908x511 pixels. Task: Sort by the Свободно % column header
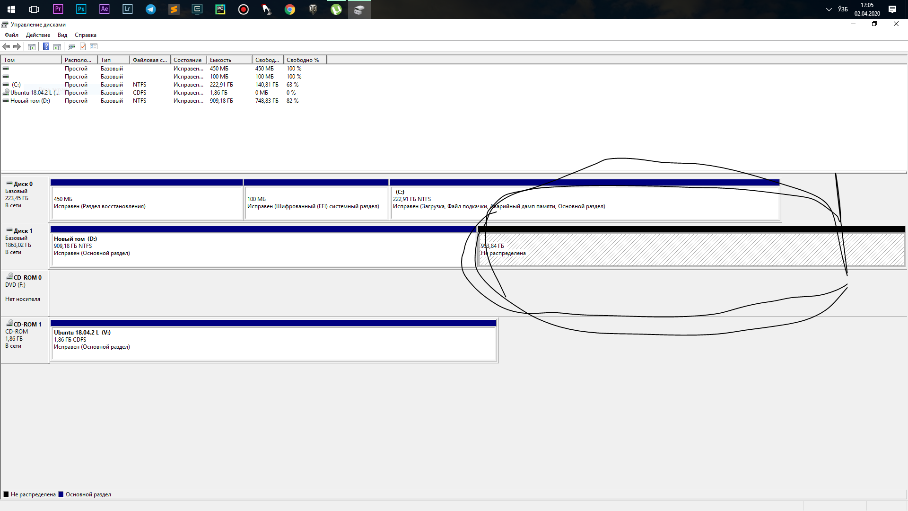click(305, 60)
